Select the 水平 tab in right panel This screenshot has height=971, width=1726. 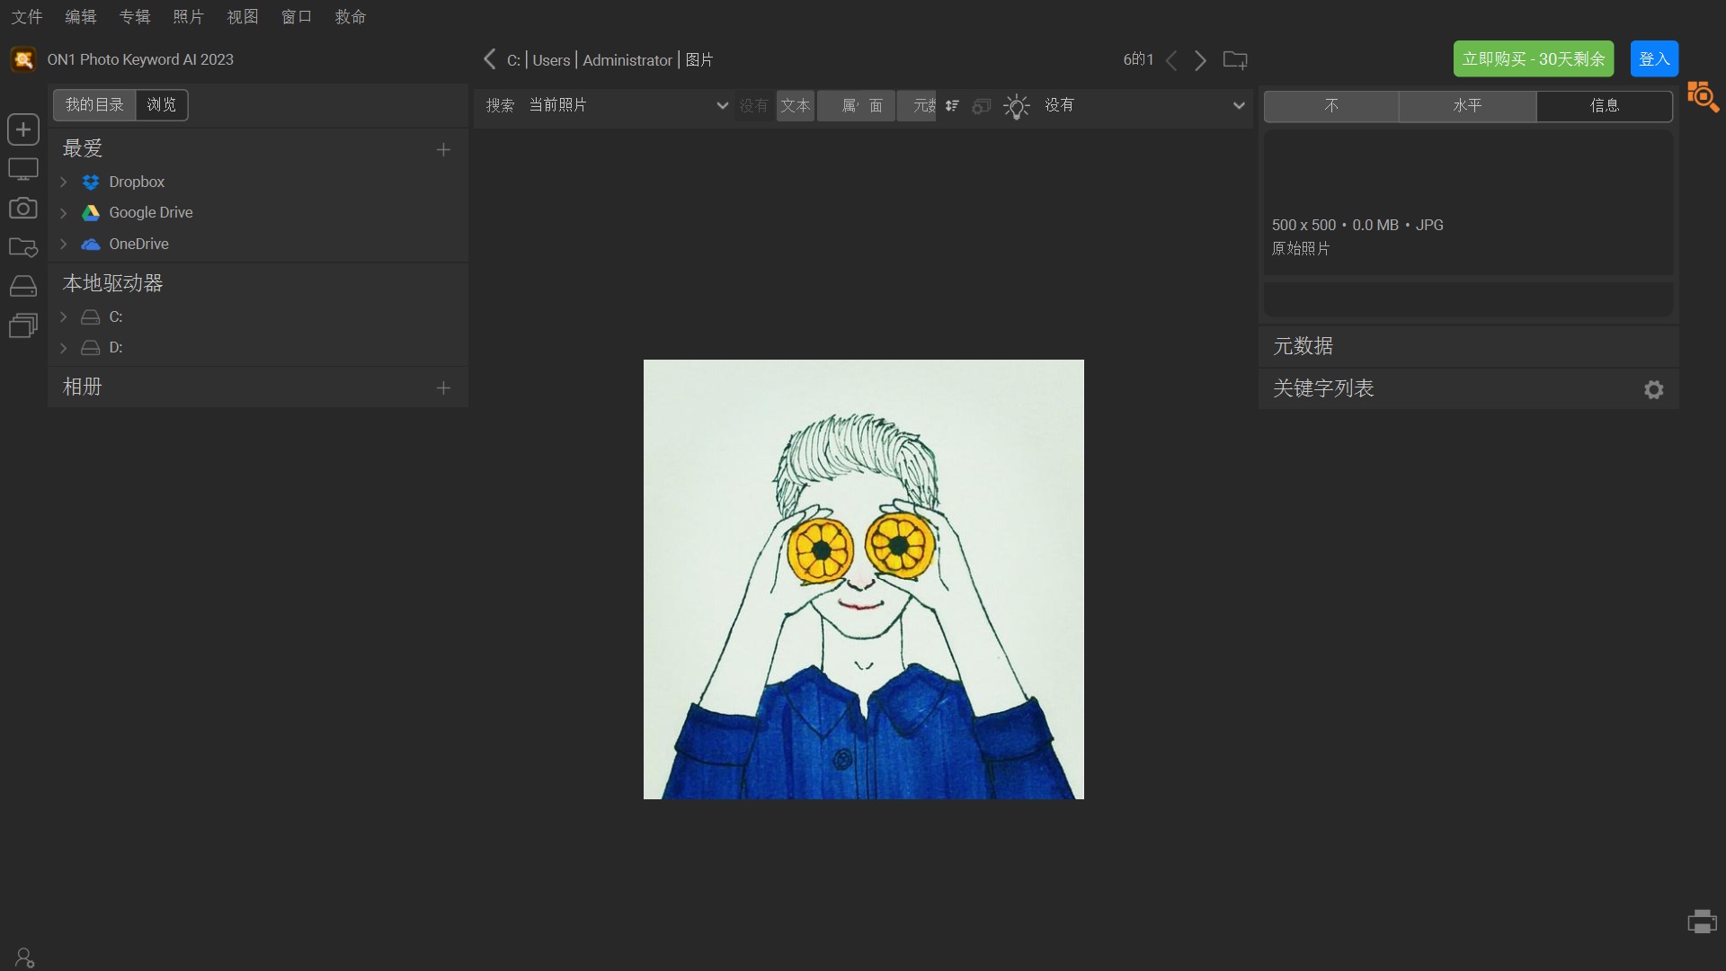(1468, 106)
